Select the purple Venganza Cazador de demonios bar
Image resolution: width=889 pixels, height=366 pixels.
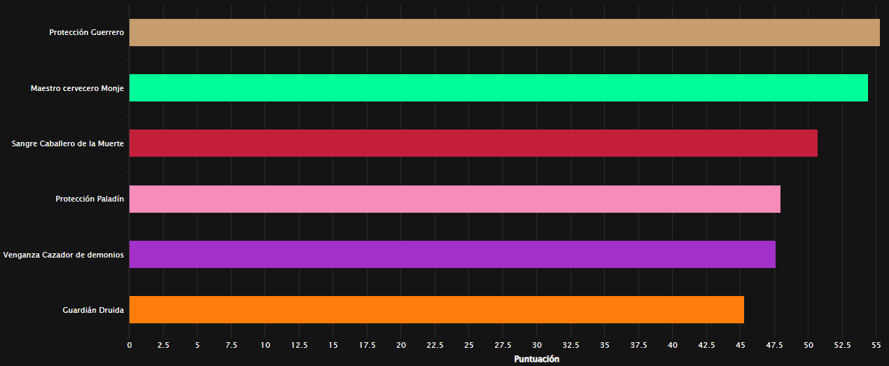(x=452, y=255)
